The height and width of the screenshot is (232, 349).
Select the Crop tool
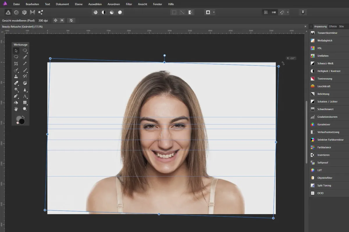[x=16, y=64]
